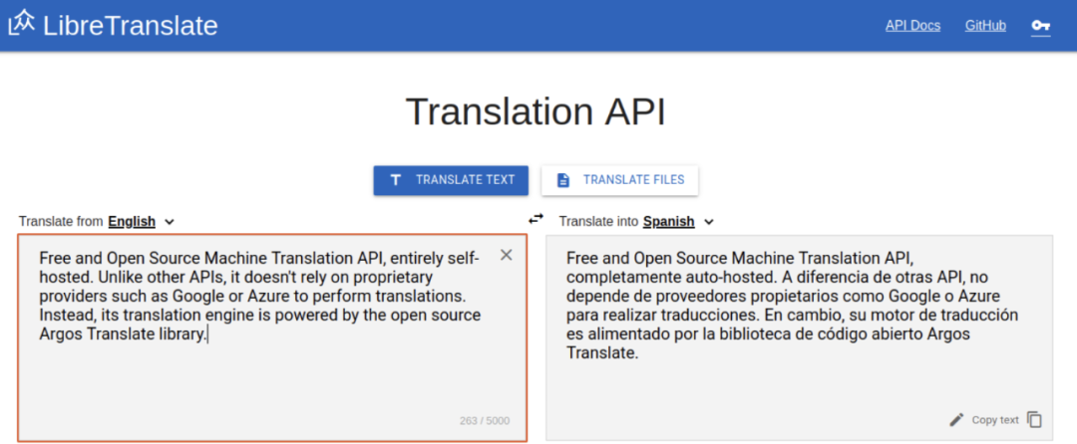Open the source language English dropdown
The image size is (1077, 444).
coord(142,221)
